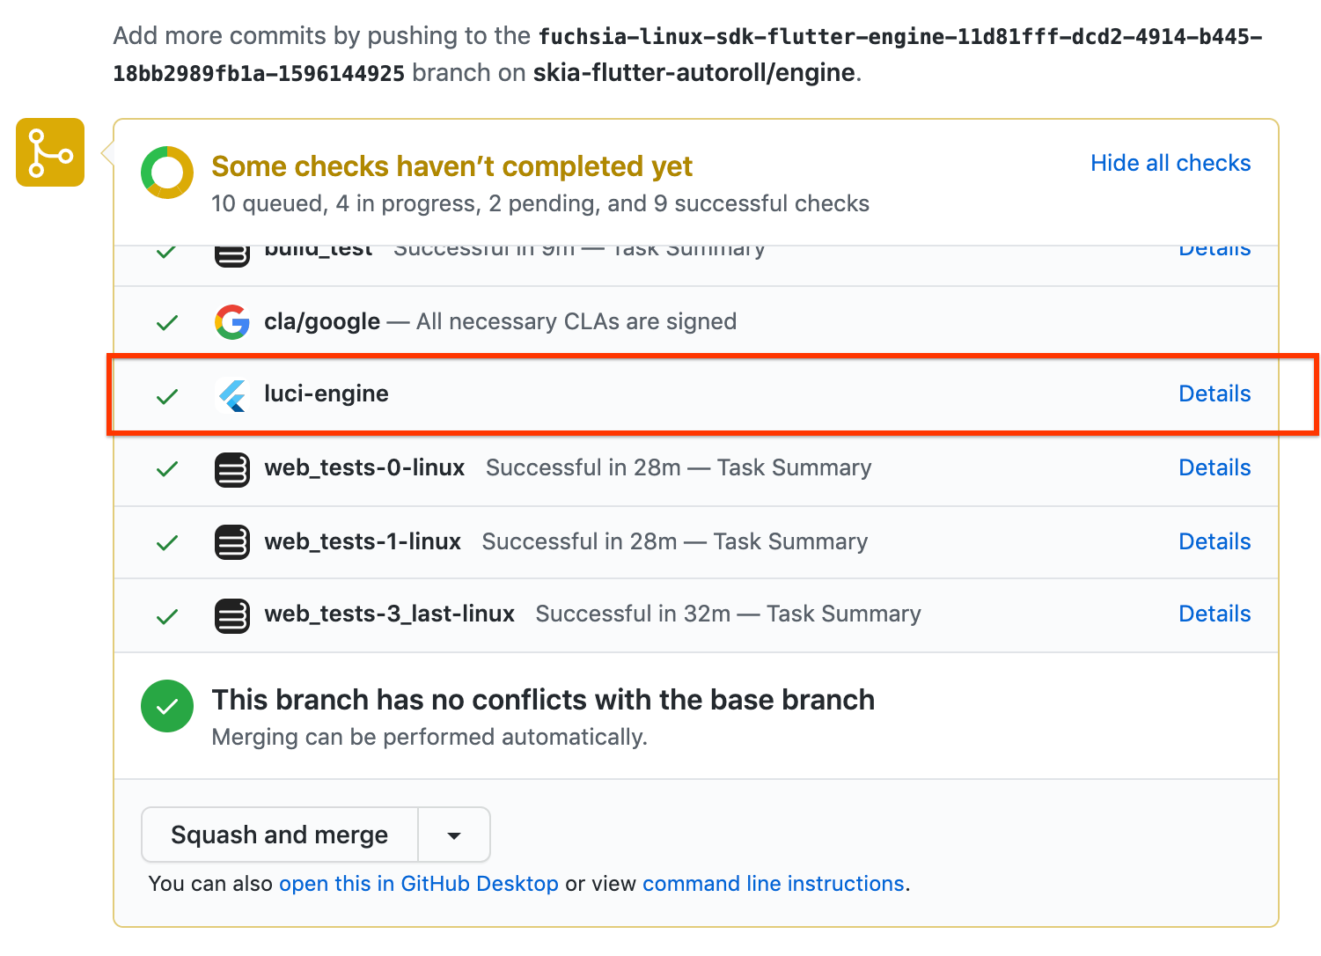Click the Squash and merge button

click(x=279, y=835)
